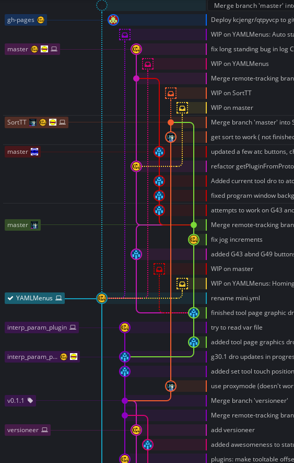Select 'Merge branch versioneer' commit row
The height and width of the screenshot is (463, 294).
coord(250,401)
